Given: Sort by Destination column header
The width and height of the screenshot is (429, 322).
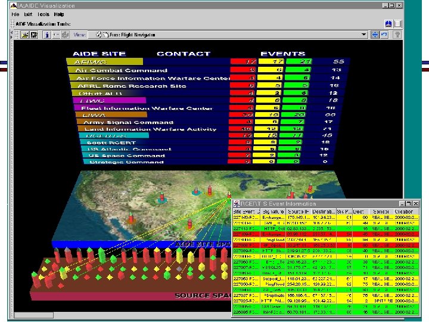Looking at the screenshot, I should (x=324, y=212).
